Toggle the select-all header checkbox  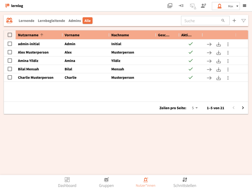[x=10, y=35]
